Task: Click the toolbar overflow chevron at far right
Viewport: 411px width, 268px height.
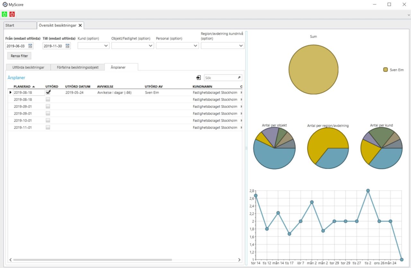Action: point(408,14)
